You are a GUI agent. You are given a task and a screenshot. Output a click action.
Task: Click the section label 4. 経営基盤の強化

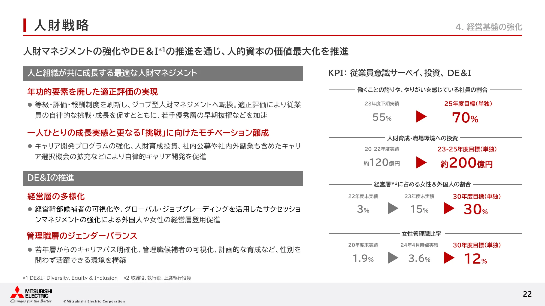(489, 27)
